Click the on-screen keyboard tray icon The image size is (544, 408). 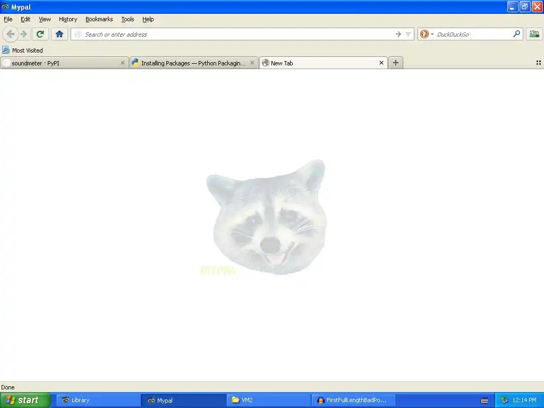coord(484,401)
